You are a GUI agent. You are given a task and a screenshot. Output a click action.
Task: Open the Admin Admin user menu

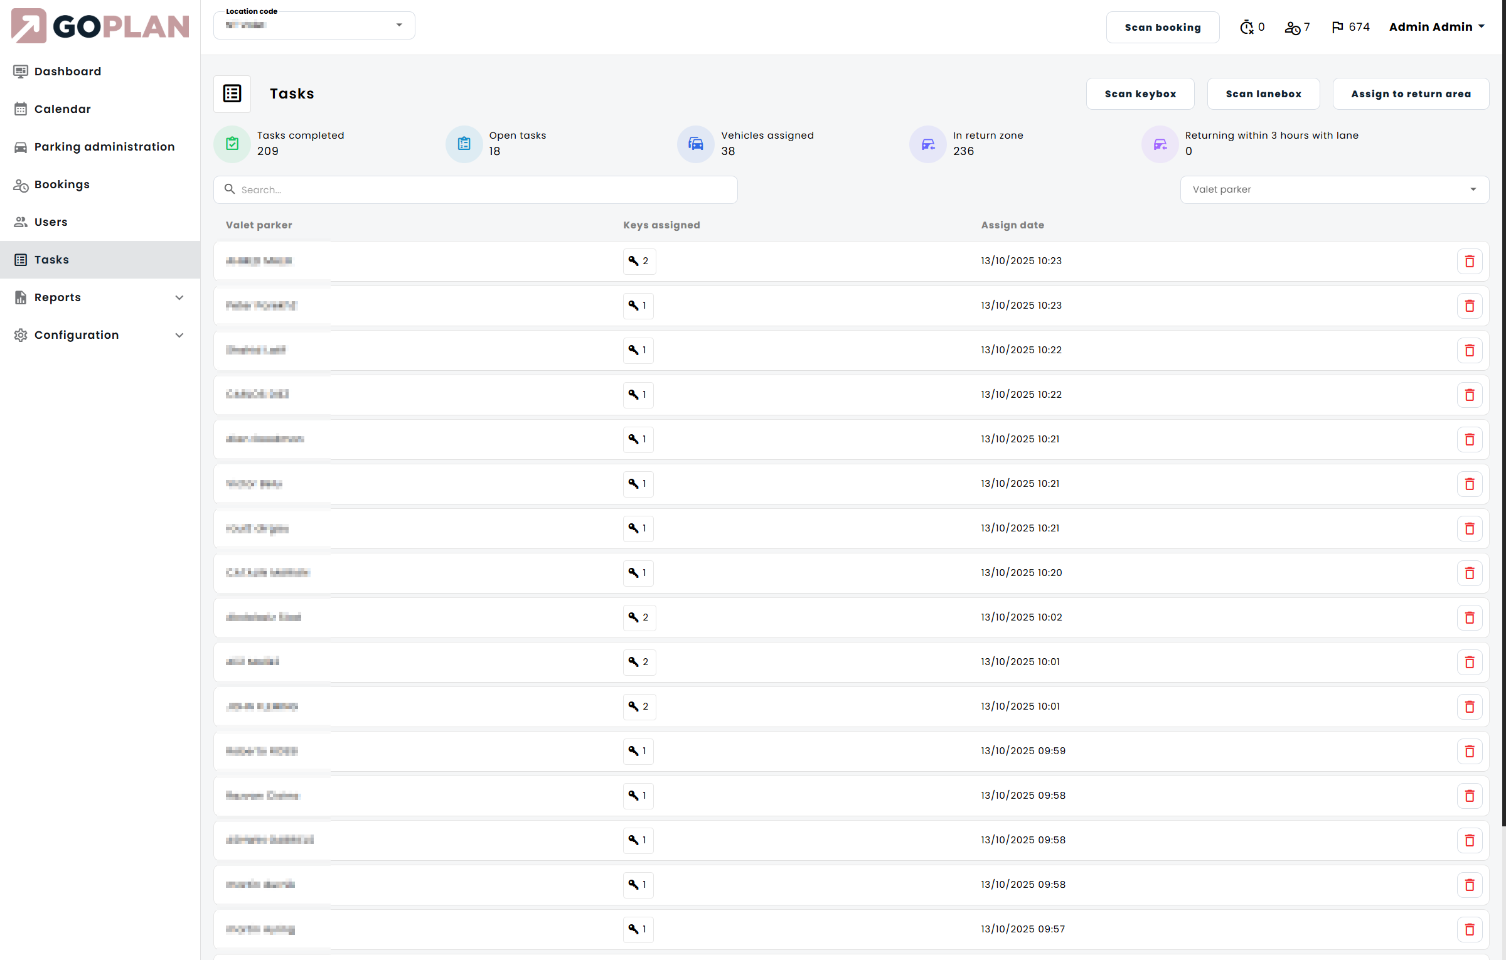pyautogui.click(x=1436, y=27)
